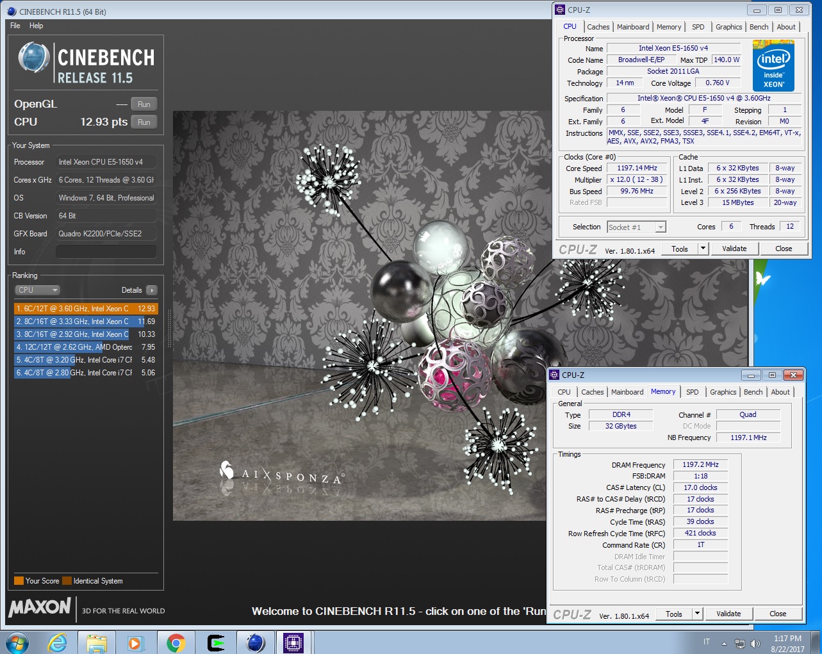Open the File menu in Cinebench
This screenshot has width=822, height=654.
coord(15,26)
